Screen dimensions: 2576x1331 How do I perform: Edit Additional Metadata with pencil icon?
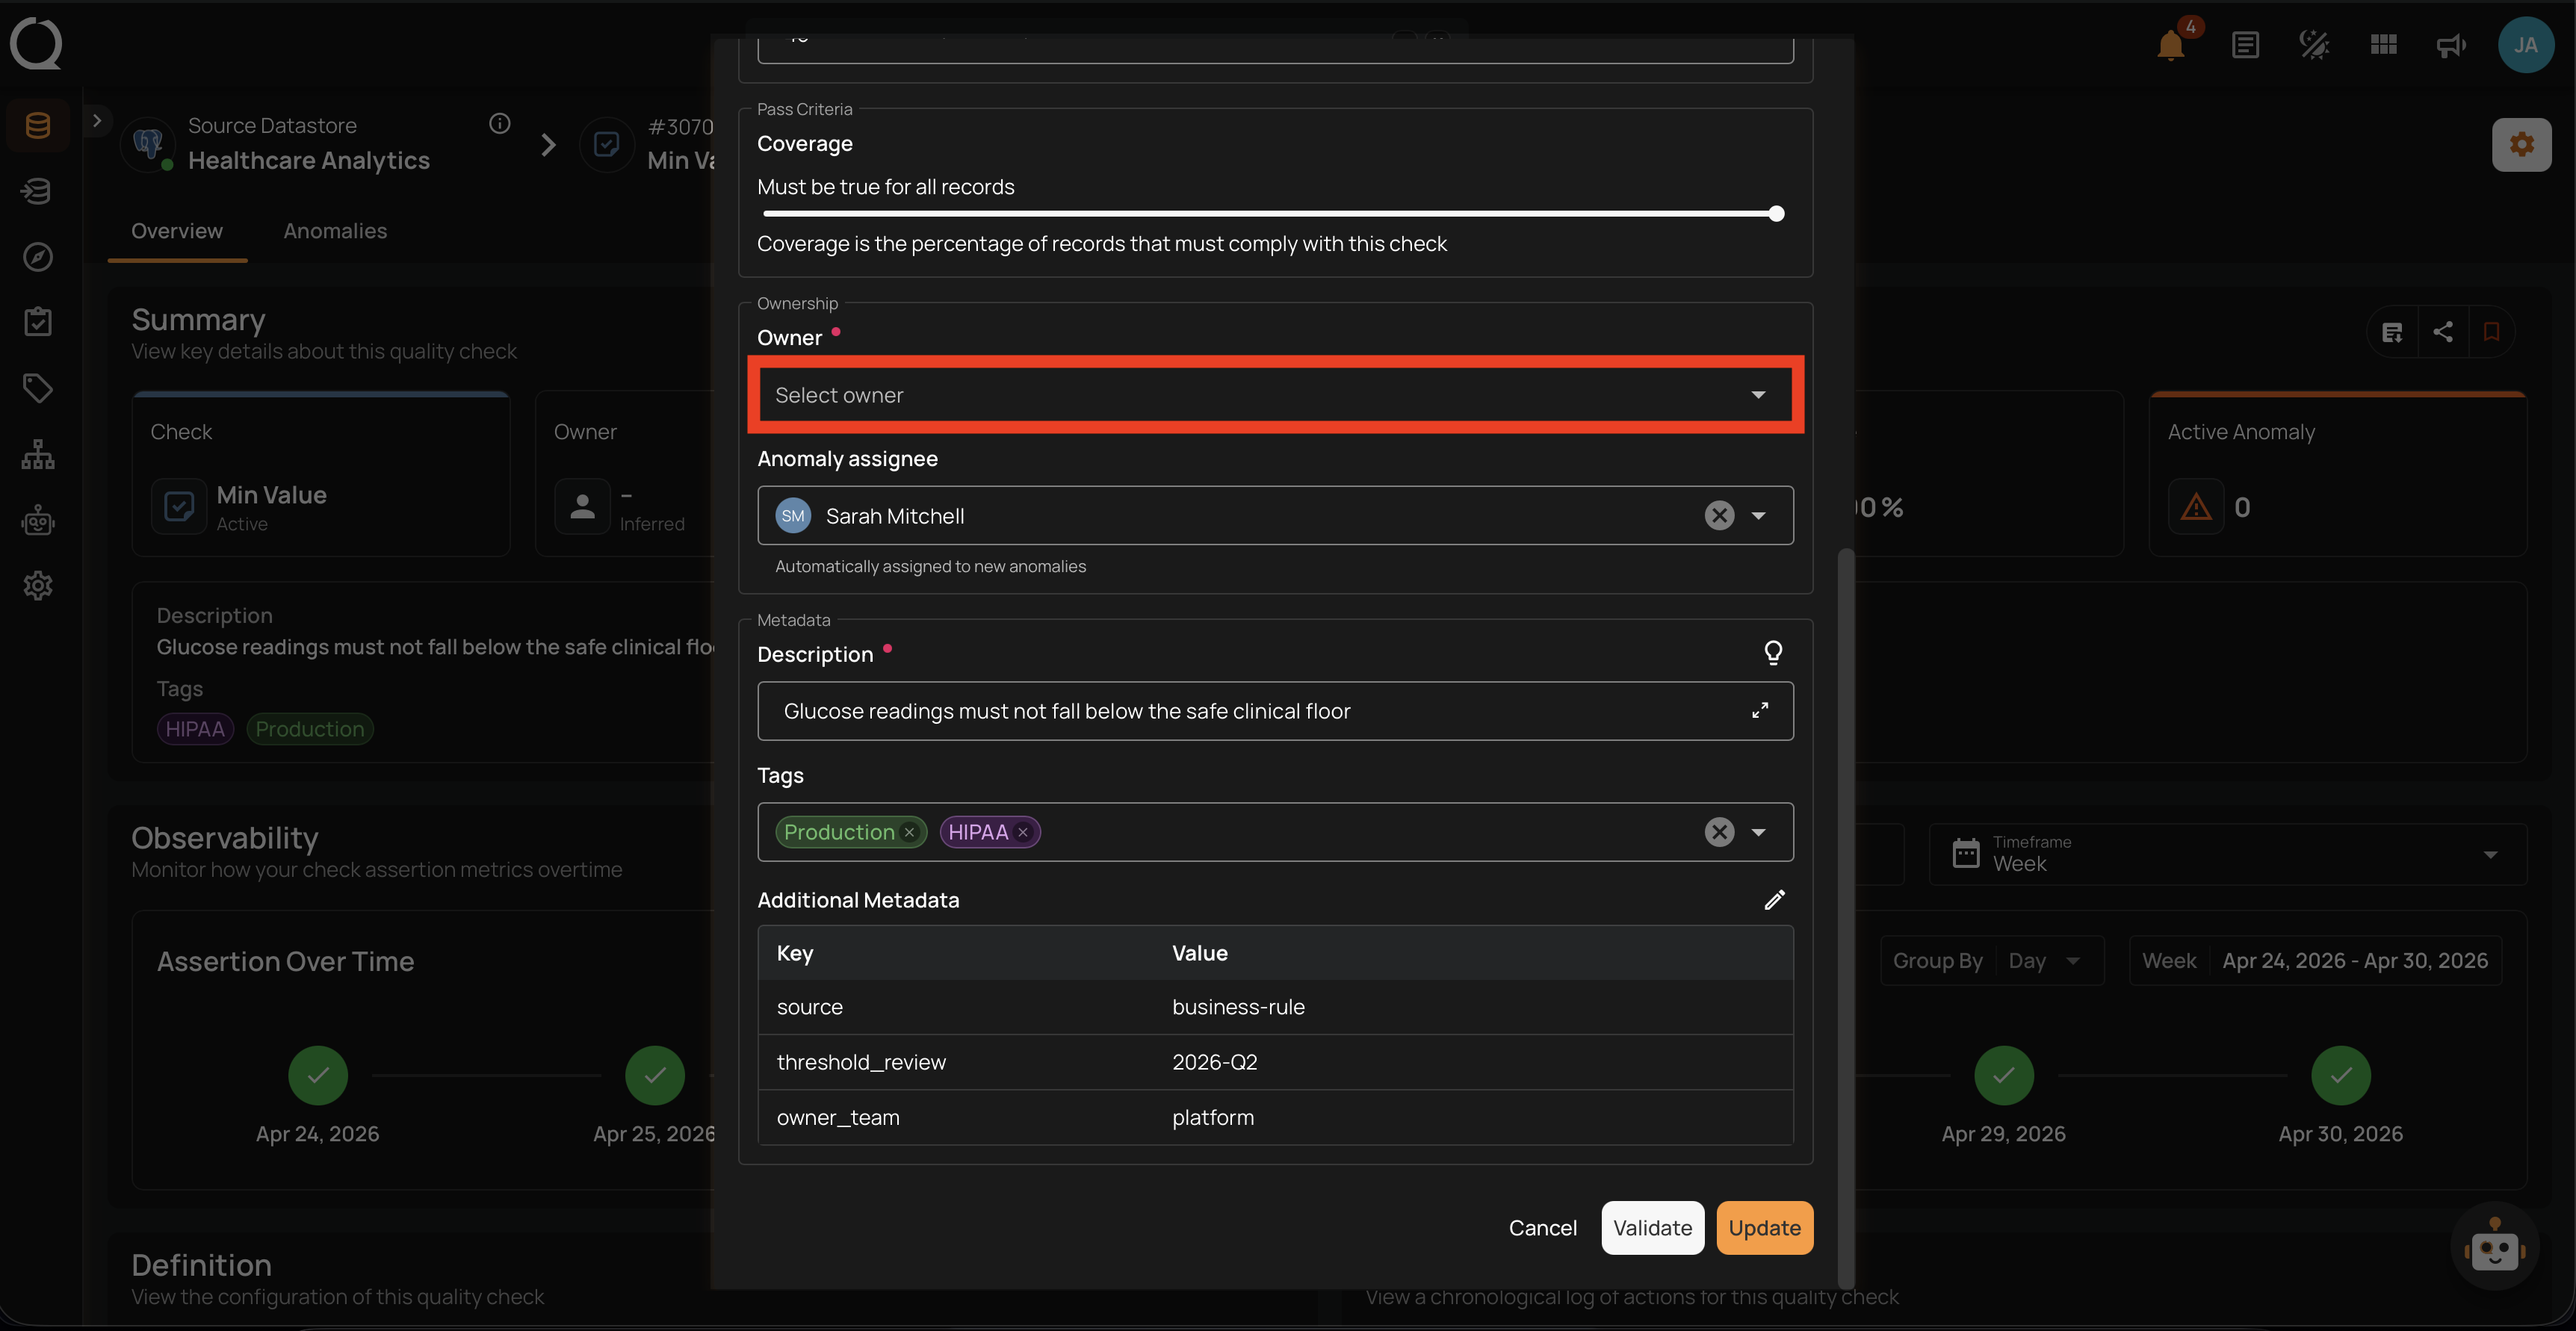(1775, 900)
